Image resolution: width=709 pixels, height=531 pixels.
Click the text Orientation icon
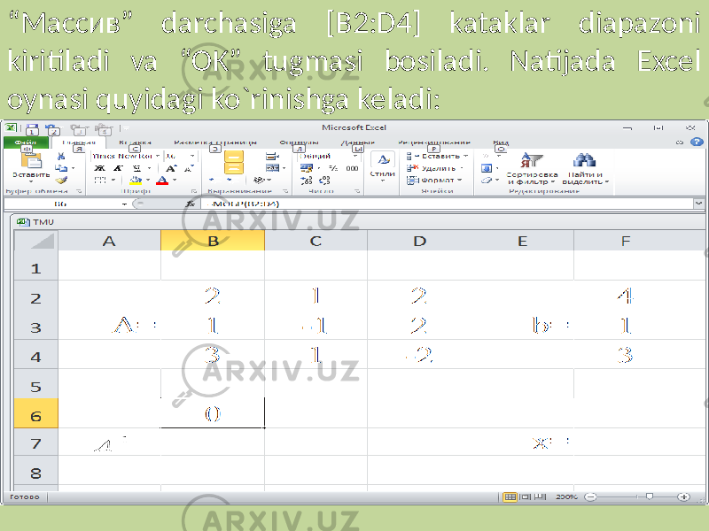point(259,181)
